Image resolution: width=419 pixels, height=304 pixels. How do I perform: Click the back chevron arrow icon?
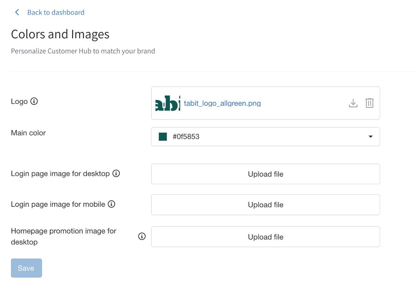point(17,12)
